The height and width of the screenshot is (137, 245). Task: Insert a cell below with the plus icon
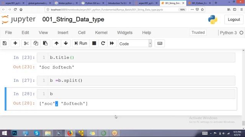[x=15, y=43]
